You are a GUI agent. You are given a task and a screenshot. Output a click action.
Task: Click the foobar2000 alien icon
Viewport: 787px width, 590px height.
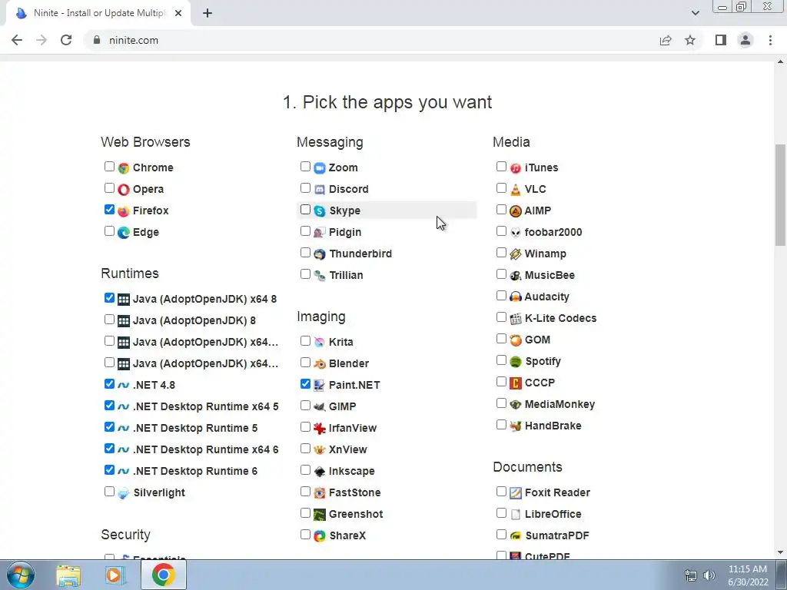click(516, 233)
